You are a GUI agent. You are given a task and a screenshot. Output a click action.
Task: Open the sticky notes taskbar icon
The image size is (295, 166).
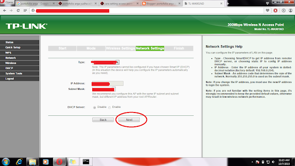[x=73, y=162]
